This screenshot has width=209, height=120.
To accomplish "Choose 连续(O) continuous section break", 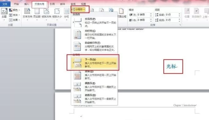I will coord(94,75).
